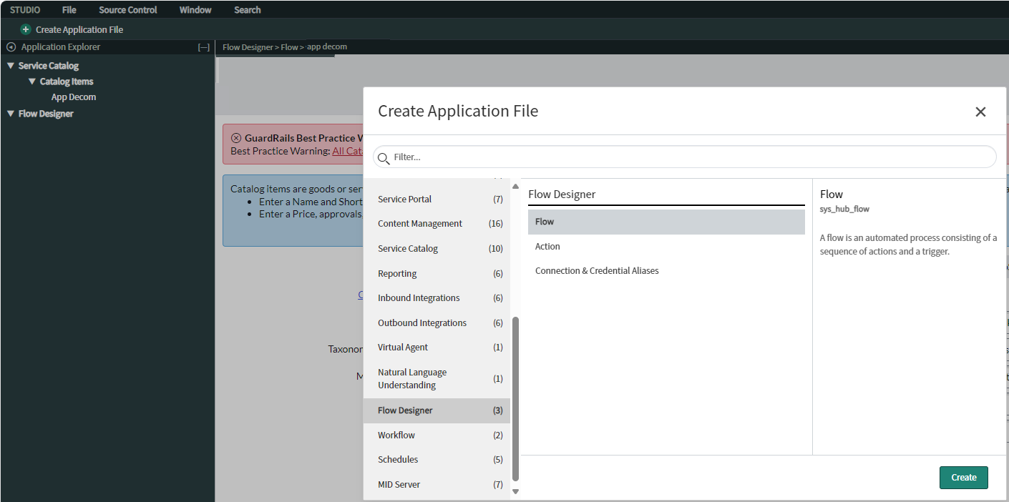Open the Search menu
Screen dimensions: 1009x502
click(x=248, y=10)
